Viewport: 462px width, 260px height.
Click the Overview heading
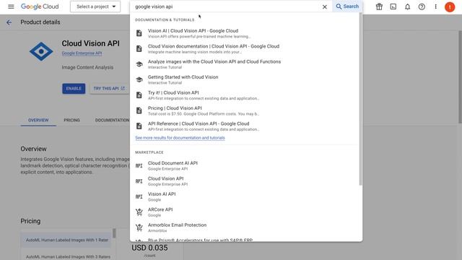(34, 149)
